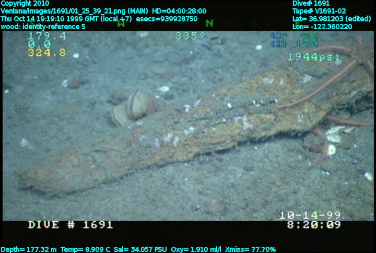Click the clam shell beside the wood
The image size is (376, 253).
[x=132, y=108]
